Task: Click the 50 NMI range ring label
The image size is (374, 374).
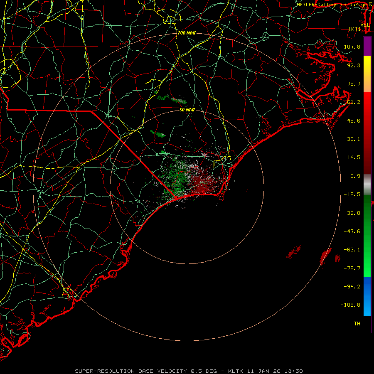Action: (x=187, y=110)
